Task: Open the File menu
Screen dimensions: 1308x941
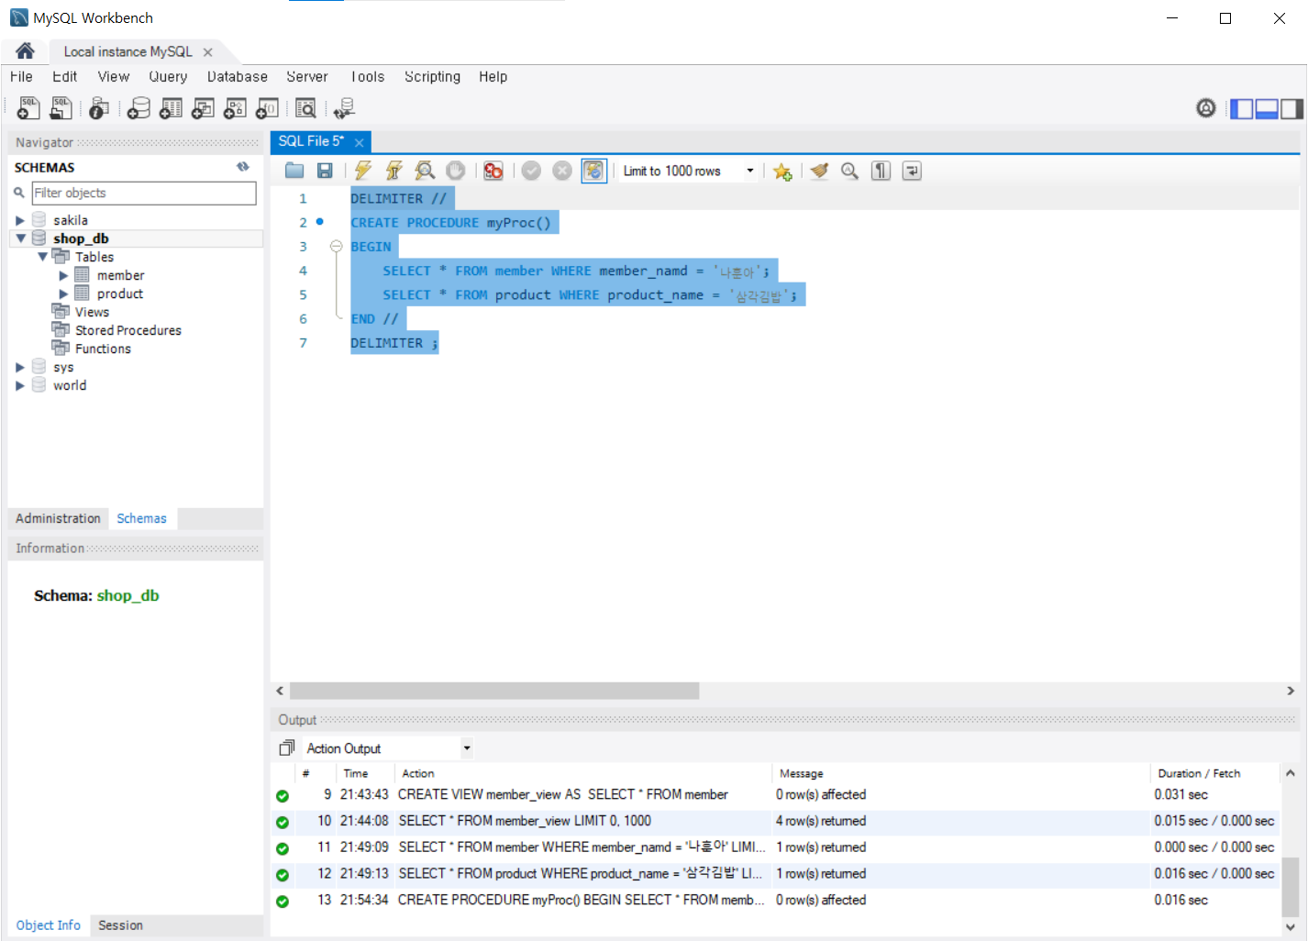Action: point(21,77)
